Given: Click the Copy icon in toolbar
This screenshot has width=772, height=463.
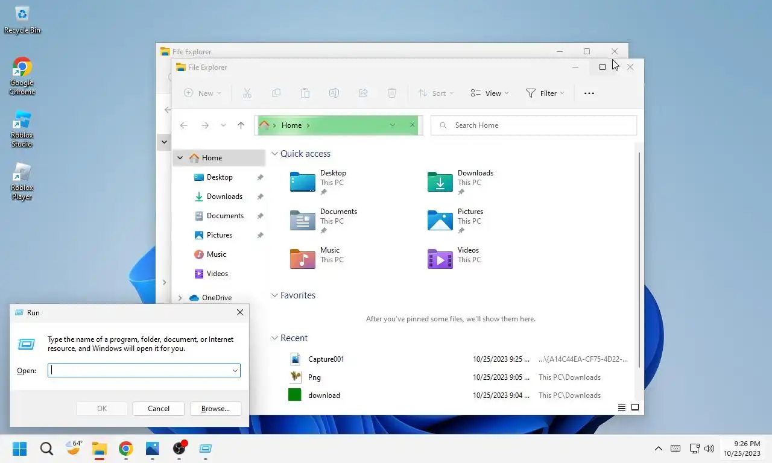Looking at the screenshot, I should [276, 93].
